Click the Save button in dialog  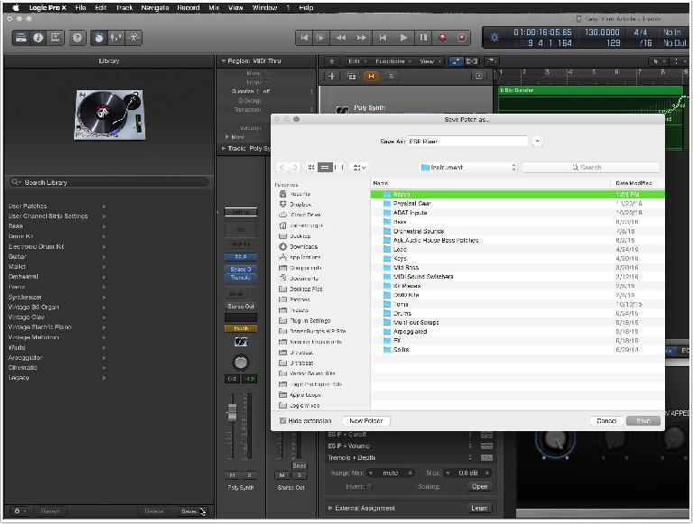point(643,420)
